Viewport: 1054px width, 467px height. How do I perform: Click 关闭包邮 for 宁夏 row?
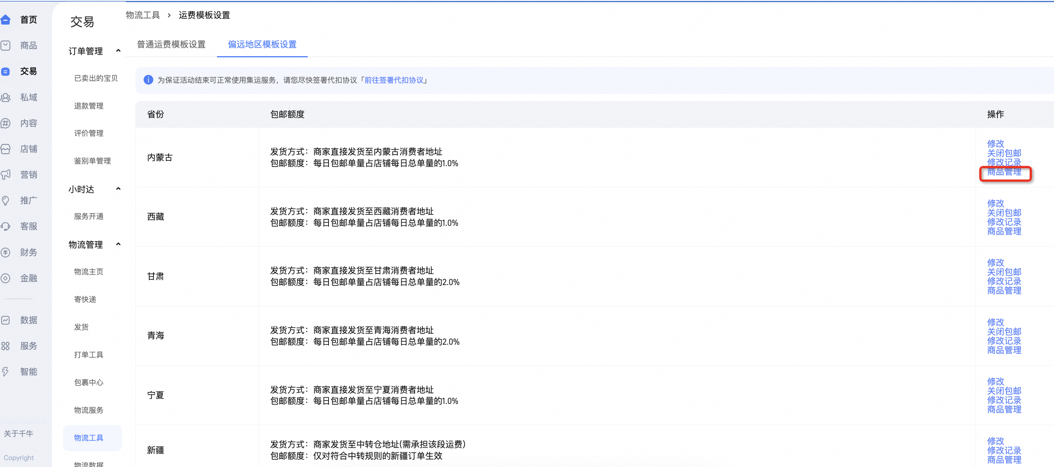[1004, 391]
